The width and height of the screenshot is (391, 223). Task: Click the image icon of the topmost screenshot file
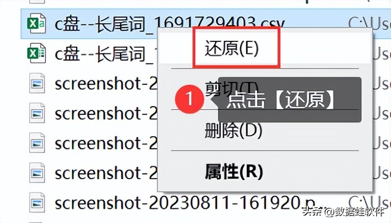(37, 83)
